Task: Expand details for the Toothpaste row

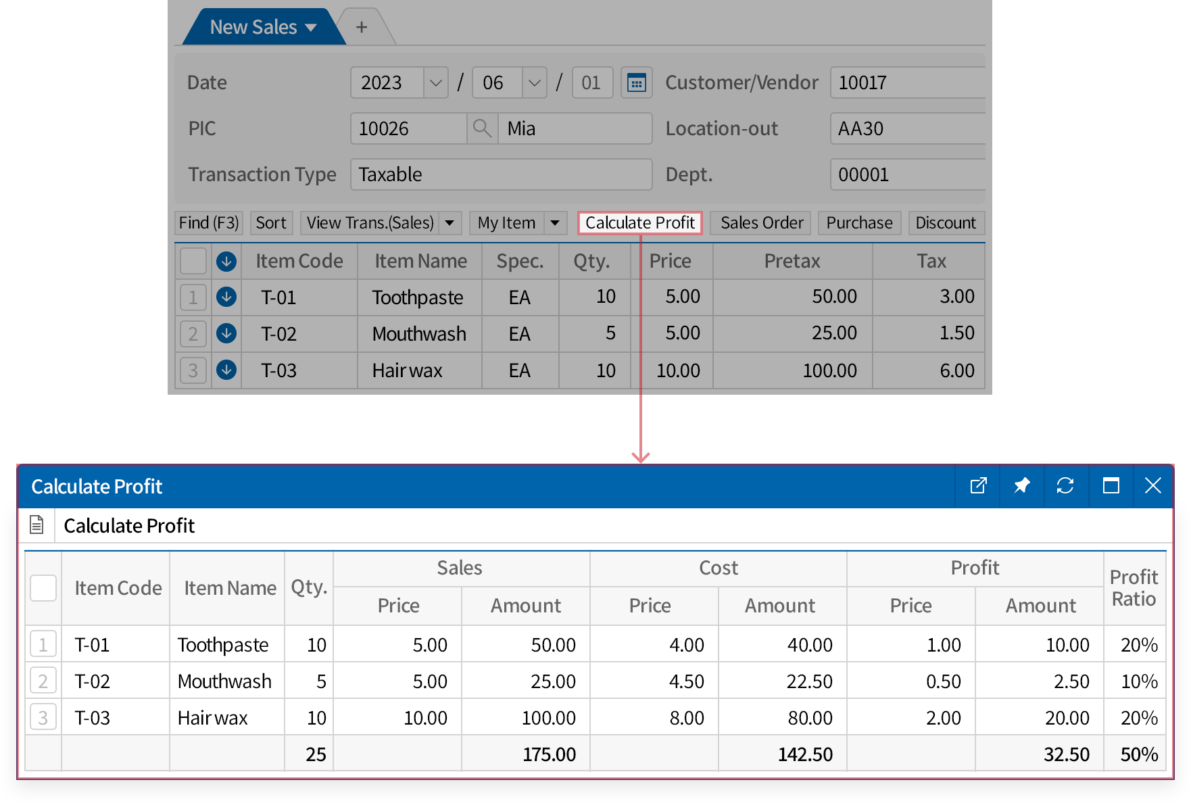Action: 226,297
